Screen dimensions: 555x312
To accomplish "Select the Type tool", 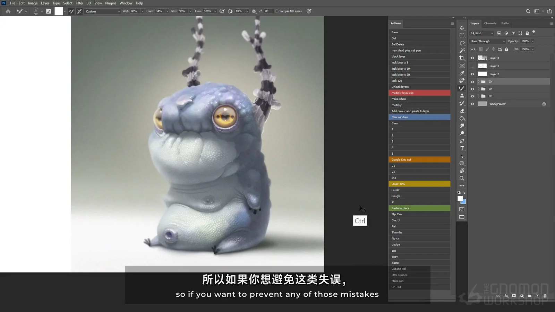I will pos(462,148).
